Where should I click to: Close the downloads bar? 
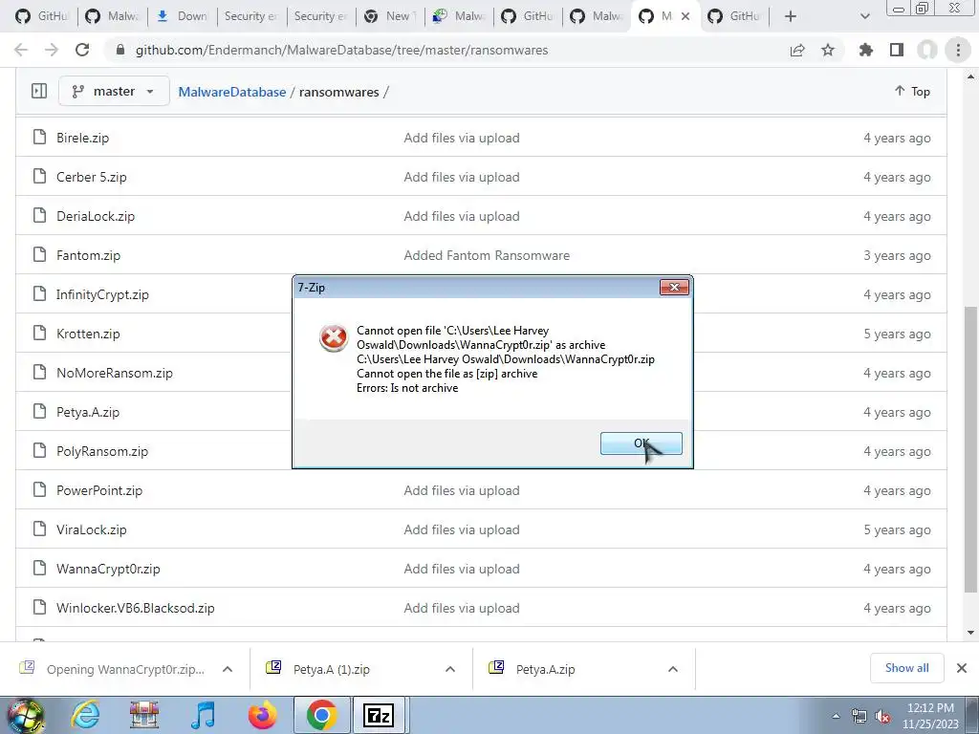click(x=962, y=668)
